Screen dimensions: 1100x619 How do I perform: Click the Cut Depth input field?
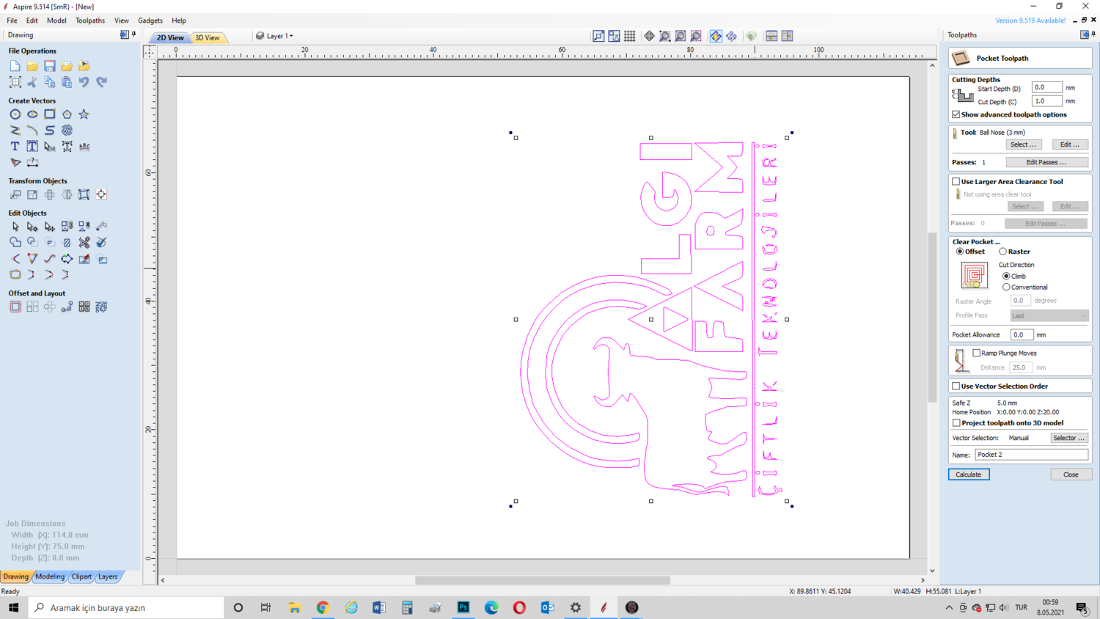coord(1046,101)
